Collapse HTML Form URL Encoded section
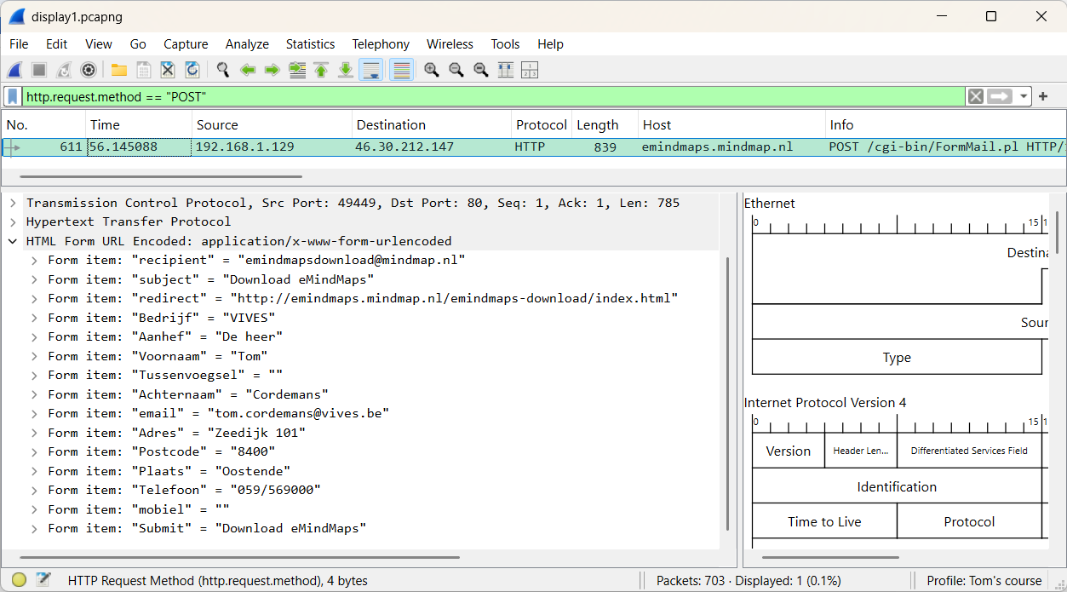Viewport: 1067px width, 592px height. (13, 241)
